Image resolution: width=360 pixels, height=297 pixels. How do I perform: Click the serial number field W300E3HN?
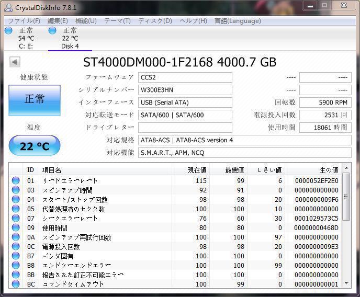[x=185, y=90]
